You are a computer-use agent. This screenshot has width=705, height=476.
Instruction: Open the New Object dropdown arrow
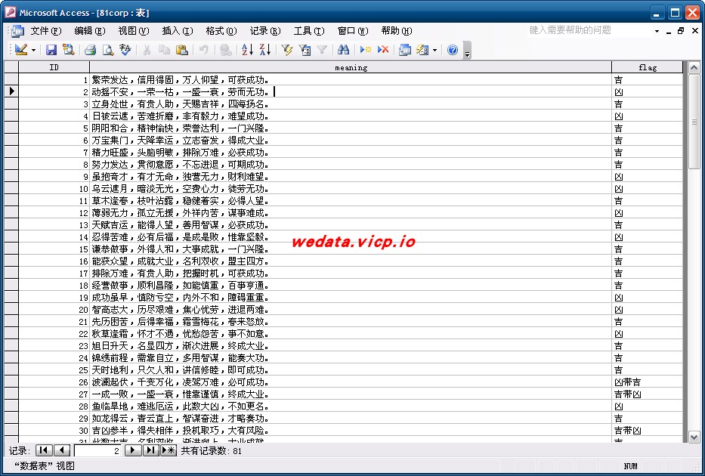point(434,51)
